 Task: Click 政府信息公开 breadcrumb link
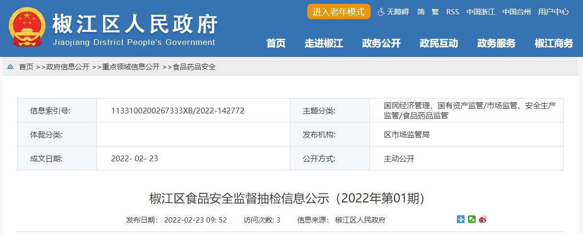68,67
